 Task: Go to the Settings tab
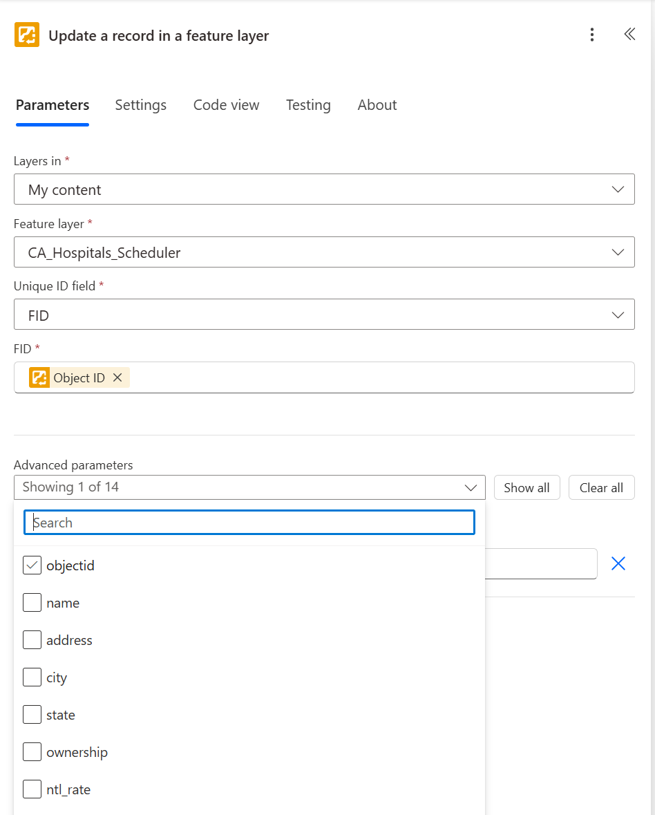coord(140,105)
